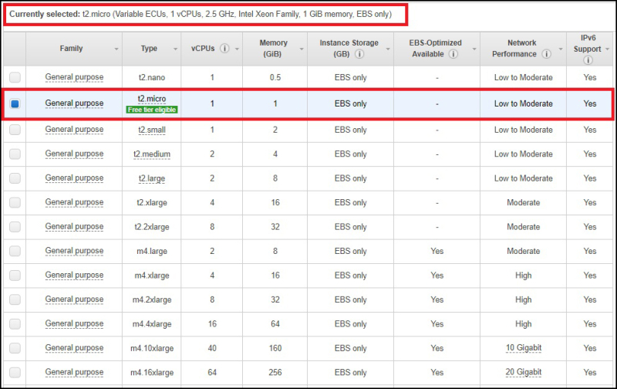Select the t2.medium instance checkbox
The height and width of the screenshot is (389, 617).
[x=15, y=154]
